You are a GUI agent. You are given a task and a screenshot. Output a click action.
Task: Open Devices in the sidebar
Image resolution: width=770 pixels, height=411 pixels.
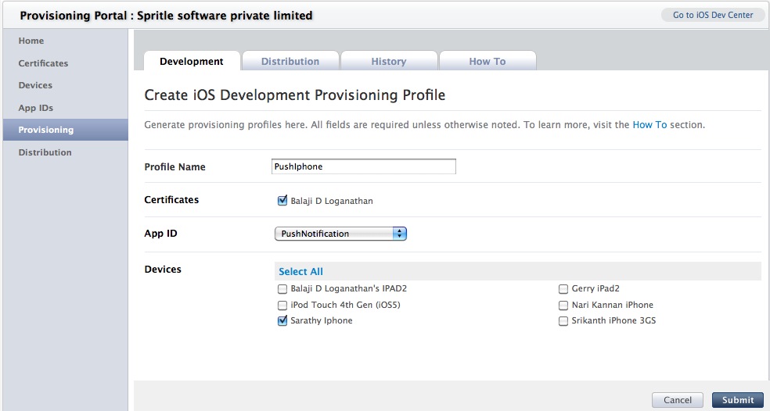(x=35, y=85)
